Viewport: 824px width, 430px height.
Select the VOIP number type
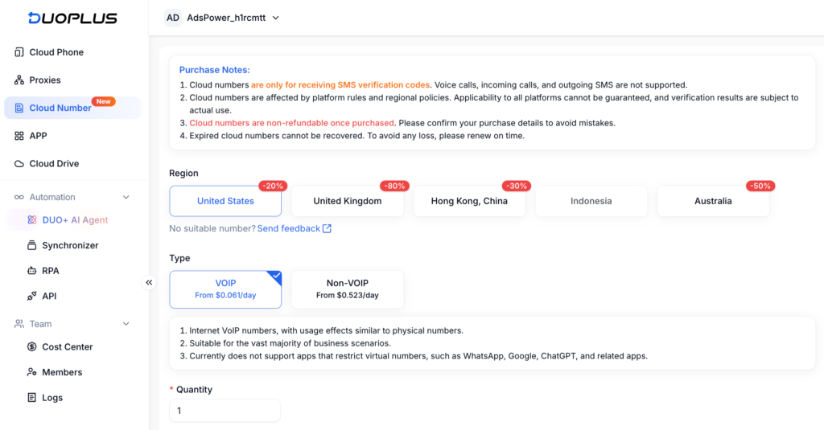click(x=225, y=289)
